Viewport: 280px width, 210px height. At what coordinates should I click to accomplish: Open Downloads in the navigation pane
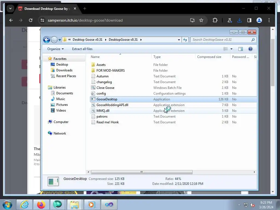[x=64, y=70]
